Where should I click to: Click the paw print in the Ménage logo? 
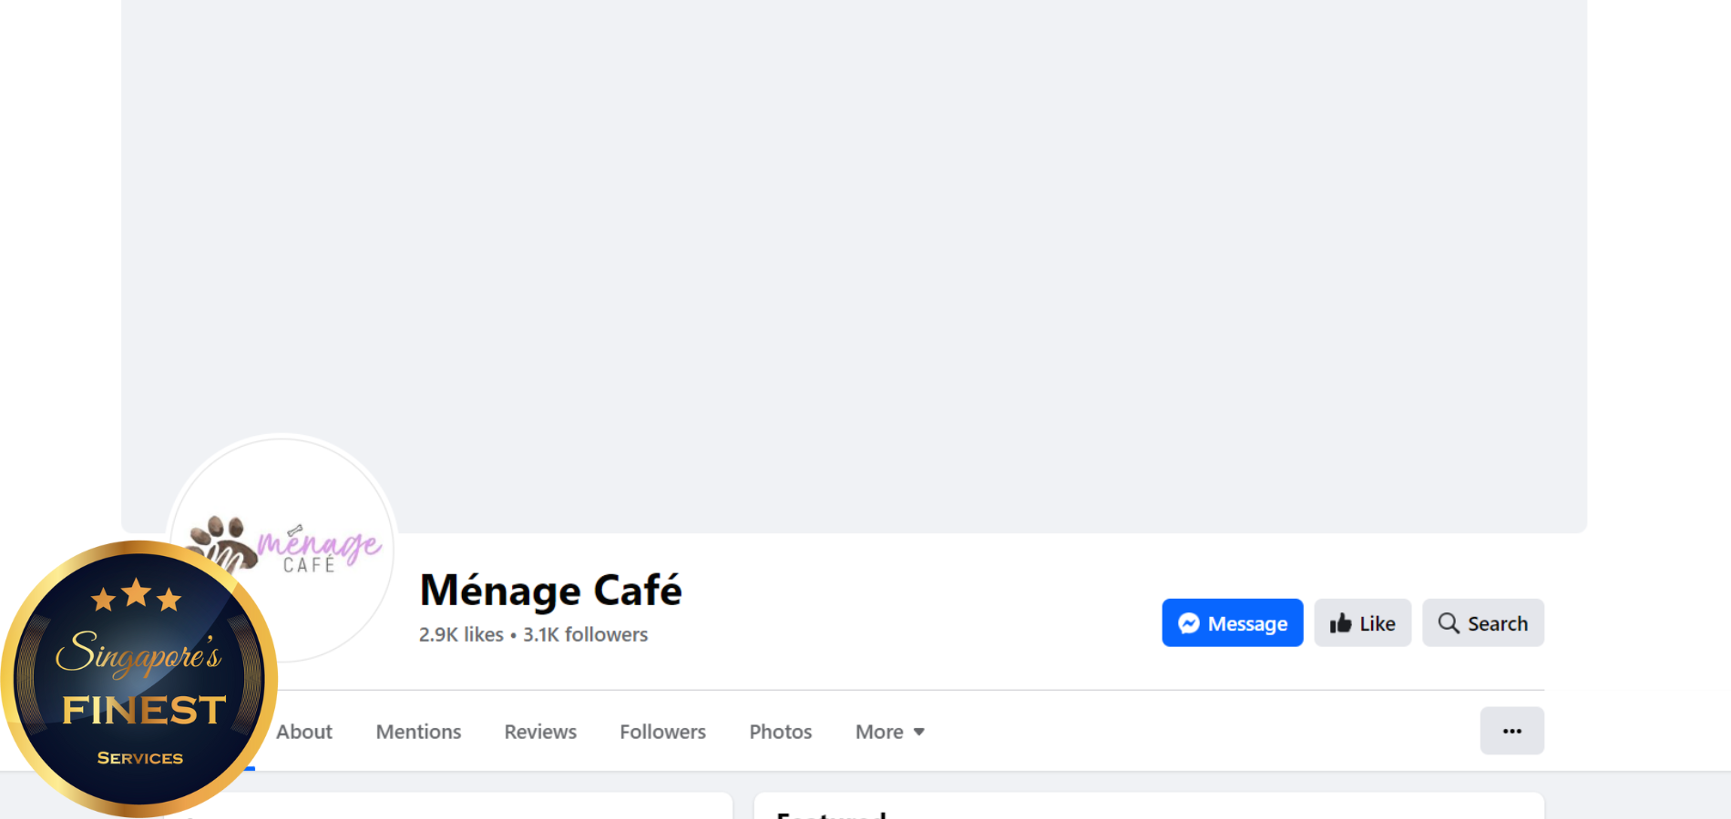click(221, 540)
